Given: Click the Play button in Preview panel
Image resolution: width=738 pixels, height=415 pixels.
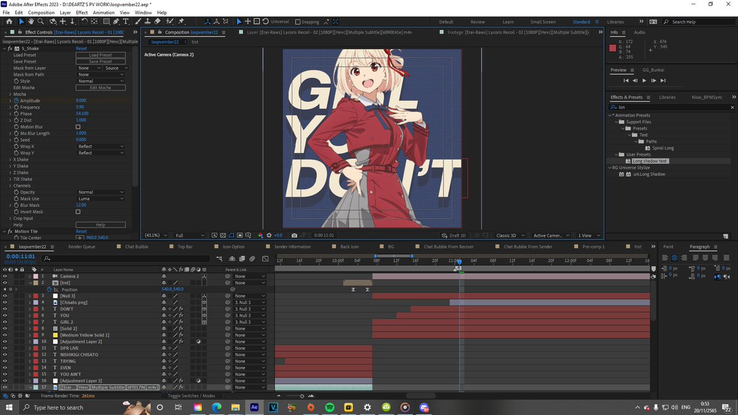Looking at the screenshot, I should point(644,81).
